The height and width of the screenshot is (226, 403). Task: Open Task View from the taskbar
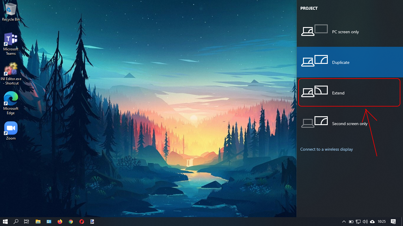point(27,222)
